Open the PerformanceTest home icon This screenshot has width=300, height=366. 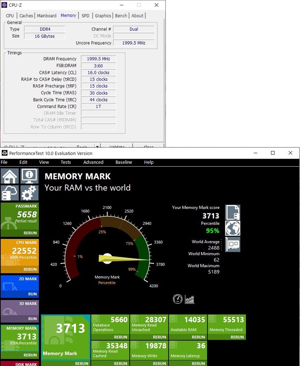10,176
